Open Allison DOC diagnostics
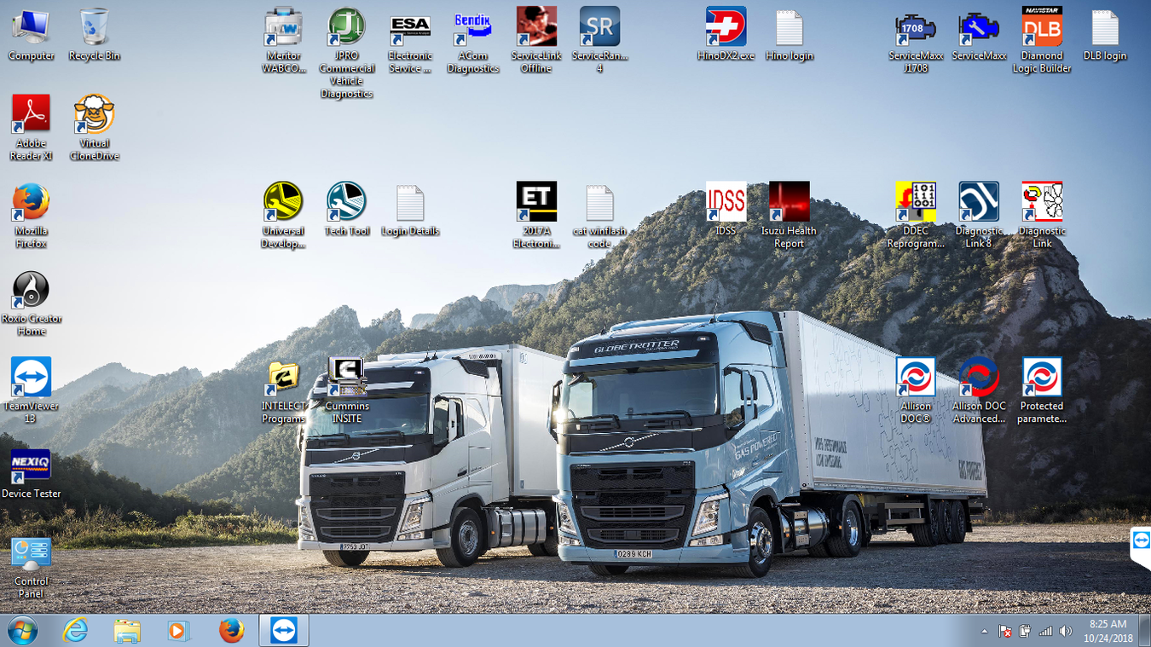Viewport: 1151px width, 647px height. click(915, 375)
